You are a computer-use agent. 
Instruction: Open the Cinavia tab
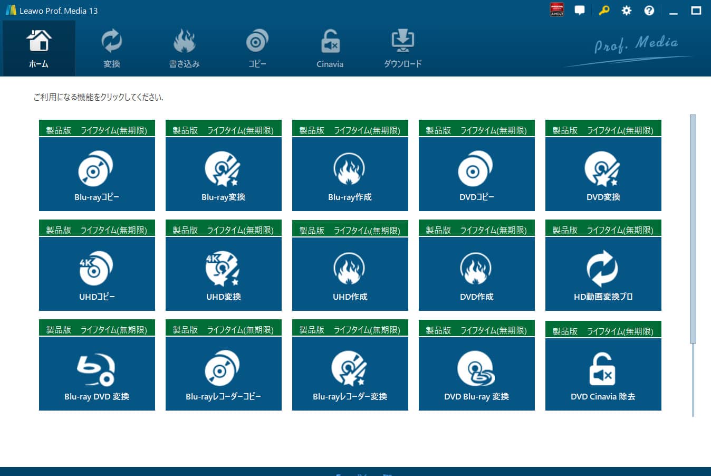pyautogui.click(x=330, y=49)
